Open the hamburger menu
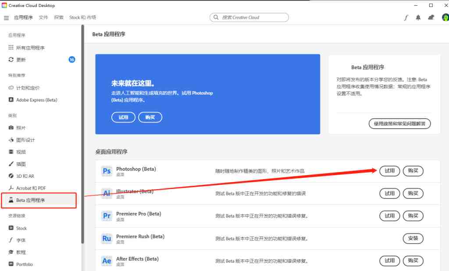The width and height of the screenshot is (449, 271). [6, 18]
